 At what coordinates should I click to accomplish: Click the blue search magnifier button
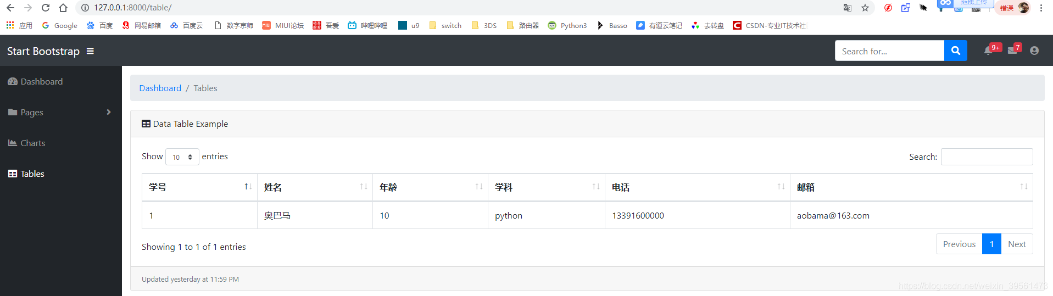955,51
